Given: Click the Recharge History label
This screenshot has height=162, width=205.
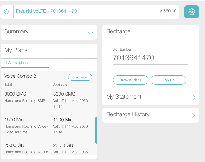Looking at the screenshot, I should pos(128,114).
